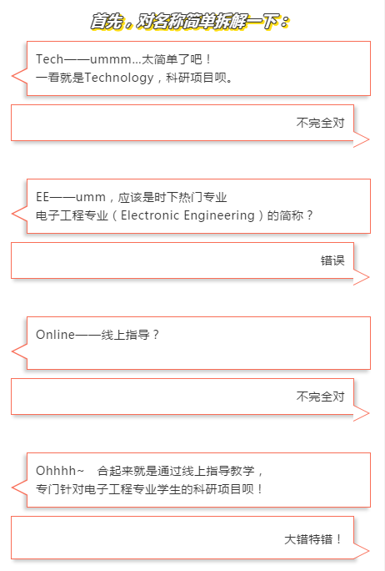
Task: Click the first 不完全对 reply text
Action: tap(320, 123)
